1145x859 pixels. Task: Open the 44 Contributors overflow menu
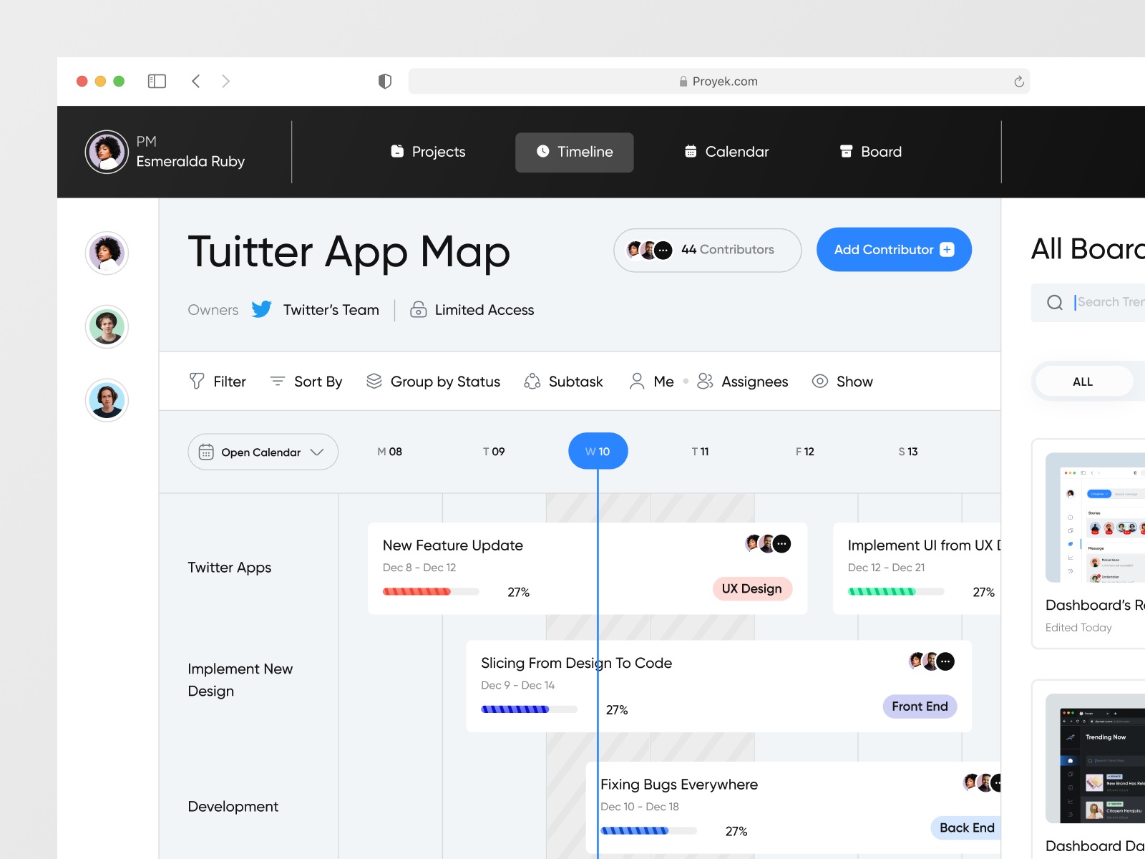(663, 250)
